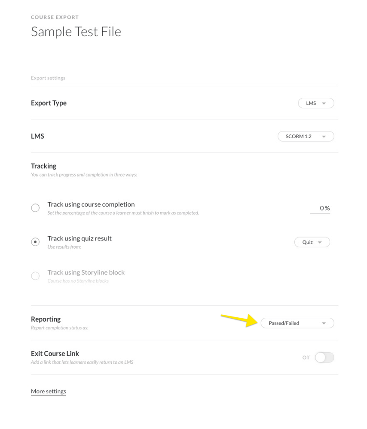Open the Export Type LMS dropdown
This screenshot has height=429, width=367.
tap(311, 103)
